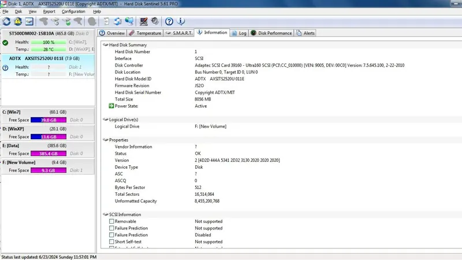This screenshot has width=462, height=260.
Task: Switch to the S.M.A.R.T. tab
Action: coord(179,33)
